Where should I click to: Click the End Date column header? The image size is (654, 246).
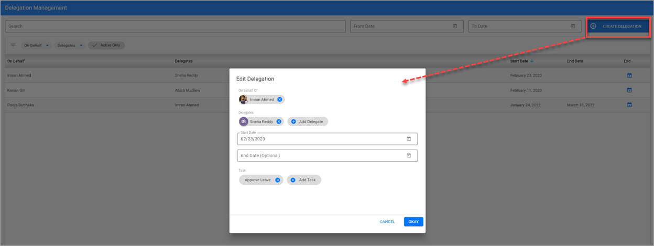[x=575, y=61]
